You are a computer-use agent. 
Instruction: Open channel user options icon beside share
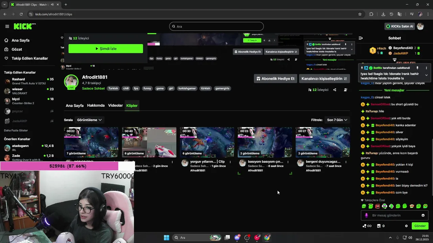click(x=345, y=90)
